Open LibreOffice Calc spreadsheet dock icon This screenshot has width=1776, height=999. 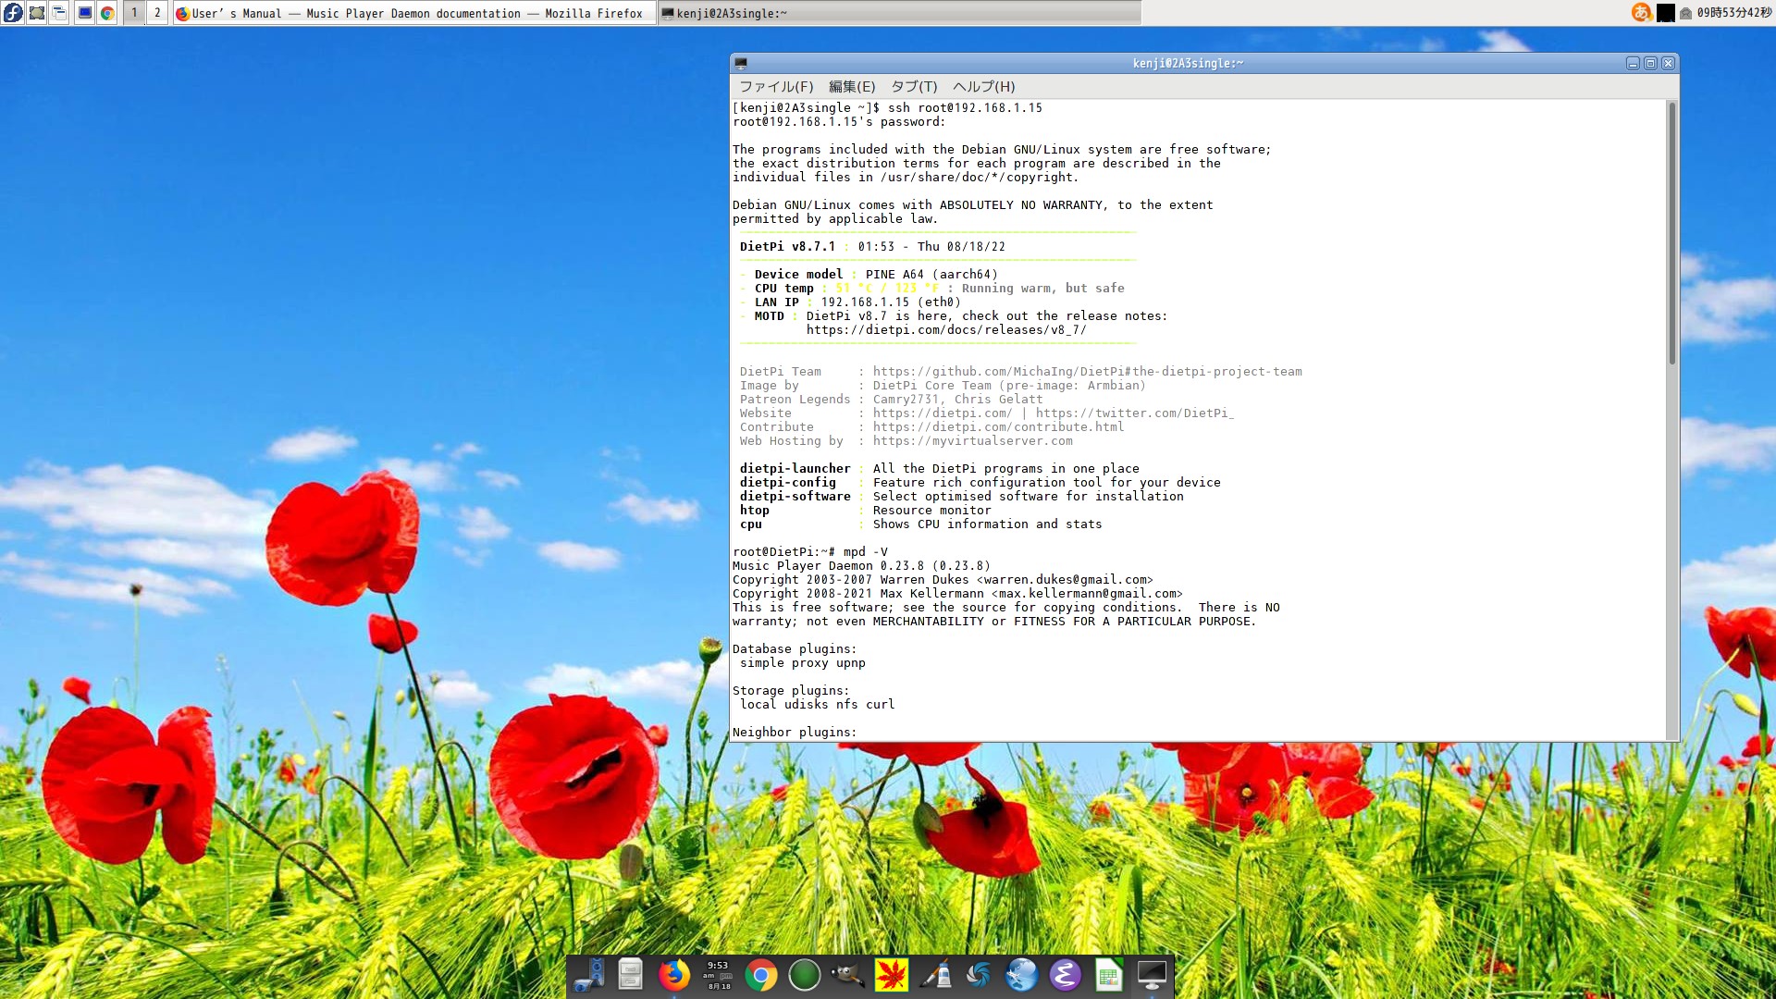click(1108, 975)
